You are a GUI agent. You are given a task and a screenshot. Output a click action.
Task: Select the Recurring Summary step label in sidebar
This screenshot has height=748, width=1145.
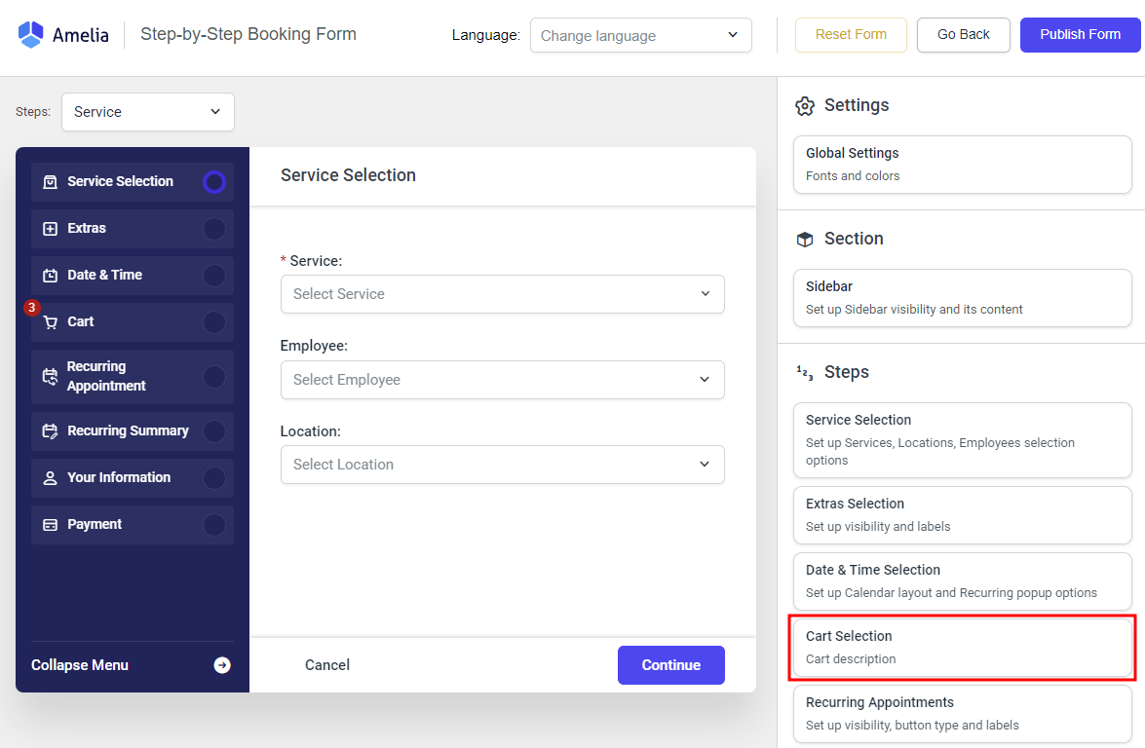click(x=128, y=431)
